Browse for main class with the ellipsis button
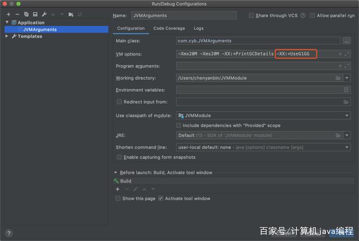This screenshot has height=241, width=359. (347, 41)
